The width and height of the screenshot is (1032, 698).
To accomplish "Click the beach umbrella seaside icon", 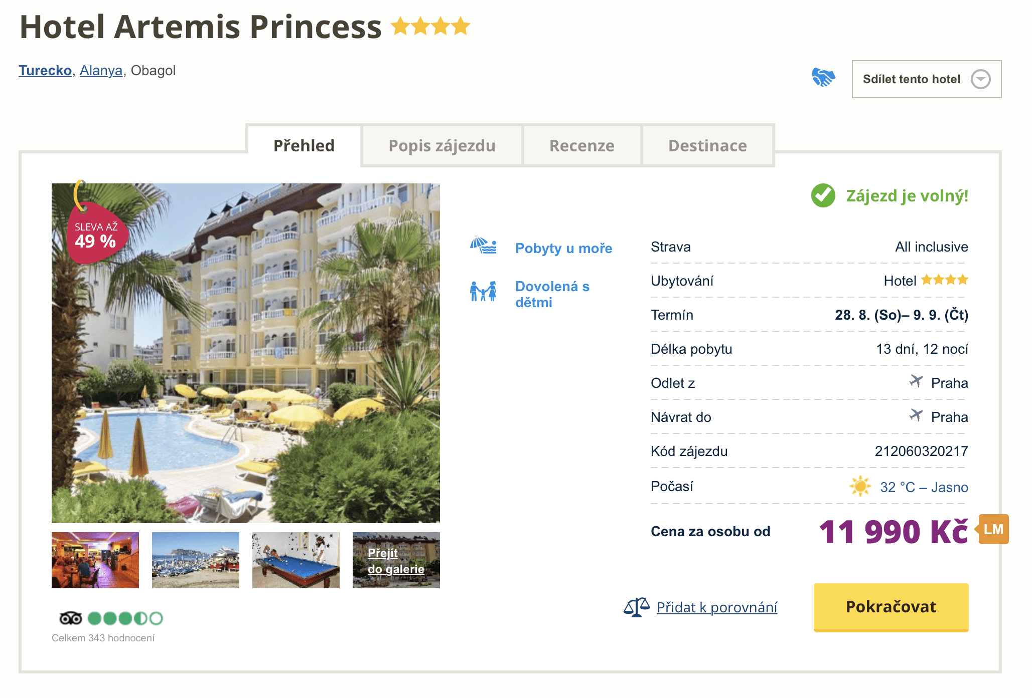I will pyautogui.click(x=483, y=246).
